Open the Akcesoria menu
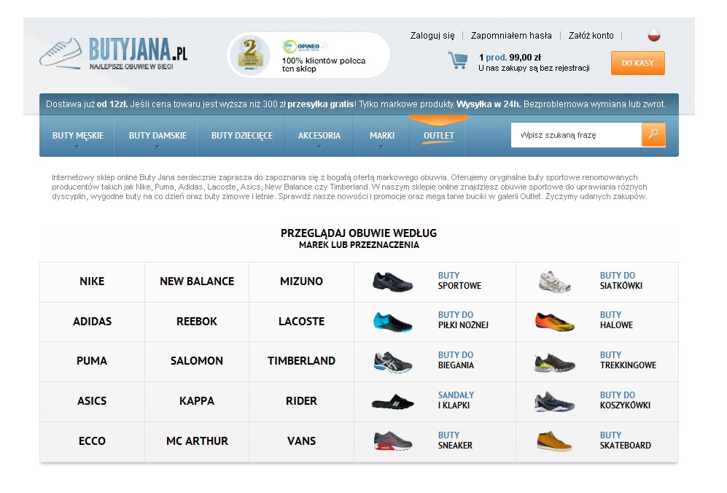This screenshot has width=727, height=493. pyautogui.click(x=319, y=136)
